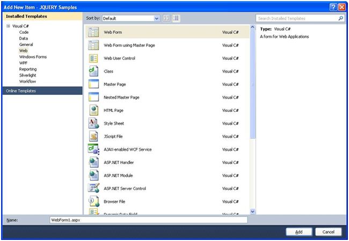Screen dimensions: 349x241
Task: Select 'ASP.NET Handler' name text
Action: point(119,162)
